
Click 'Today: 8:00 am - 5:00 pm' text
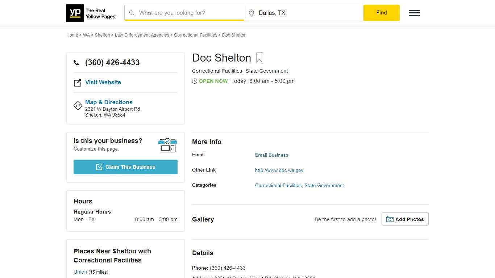(263, 81)
